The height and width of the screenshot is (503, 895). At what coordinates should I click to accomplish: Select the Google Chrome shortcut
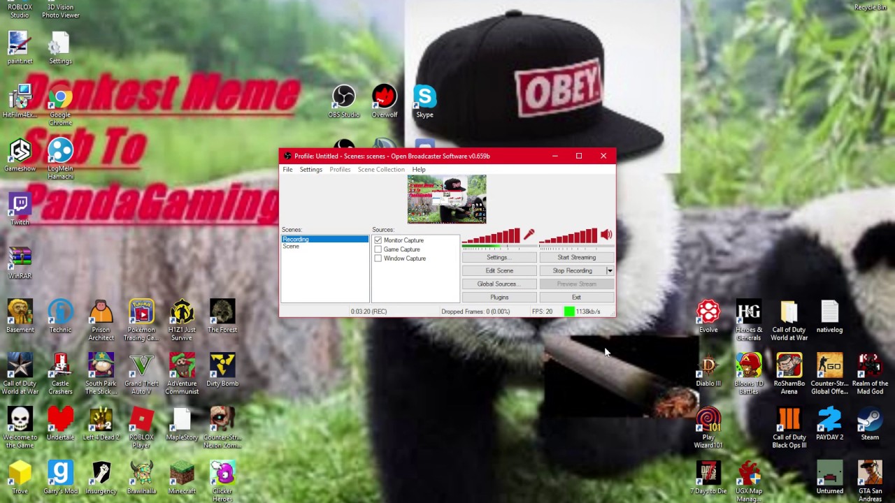(60, 105)
